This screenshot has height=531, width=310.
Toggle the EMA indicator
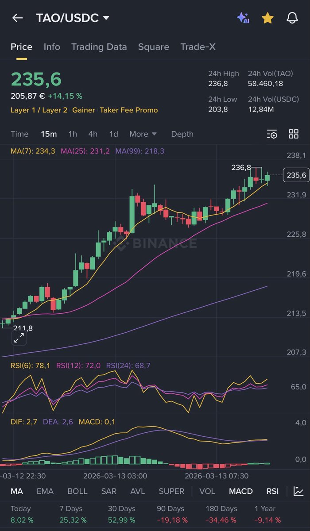coord(45,491)
